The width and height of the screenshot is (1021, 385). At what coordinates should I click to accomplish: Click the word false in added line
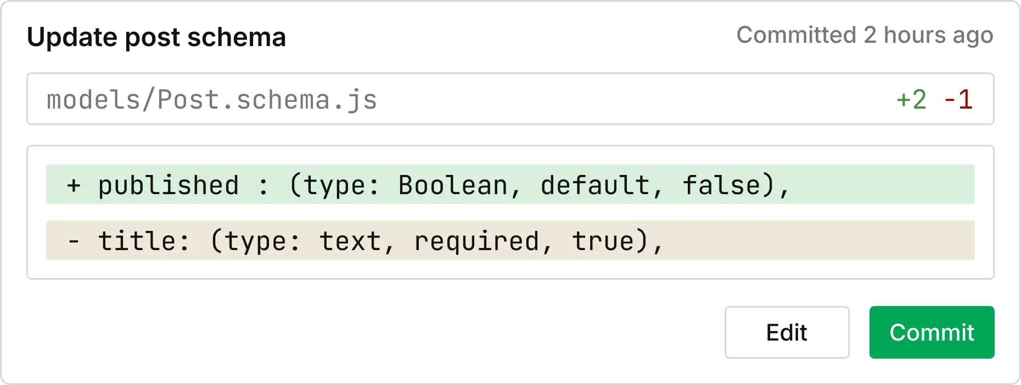pyautogui.click(x=721, y=185)
